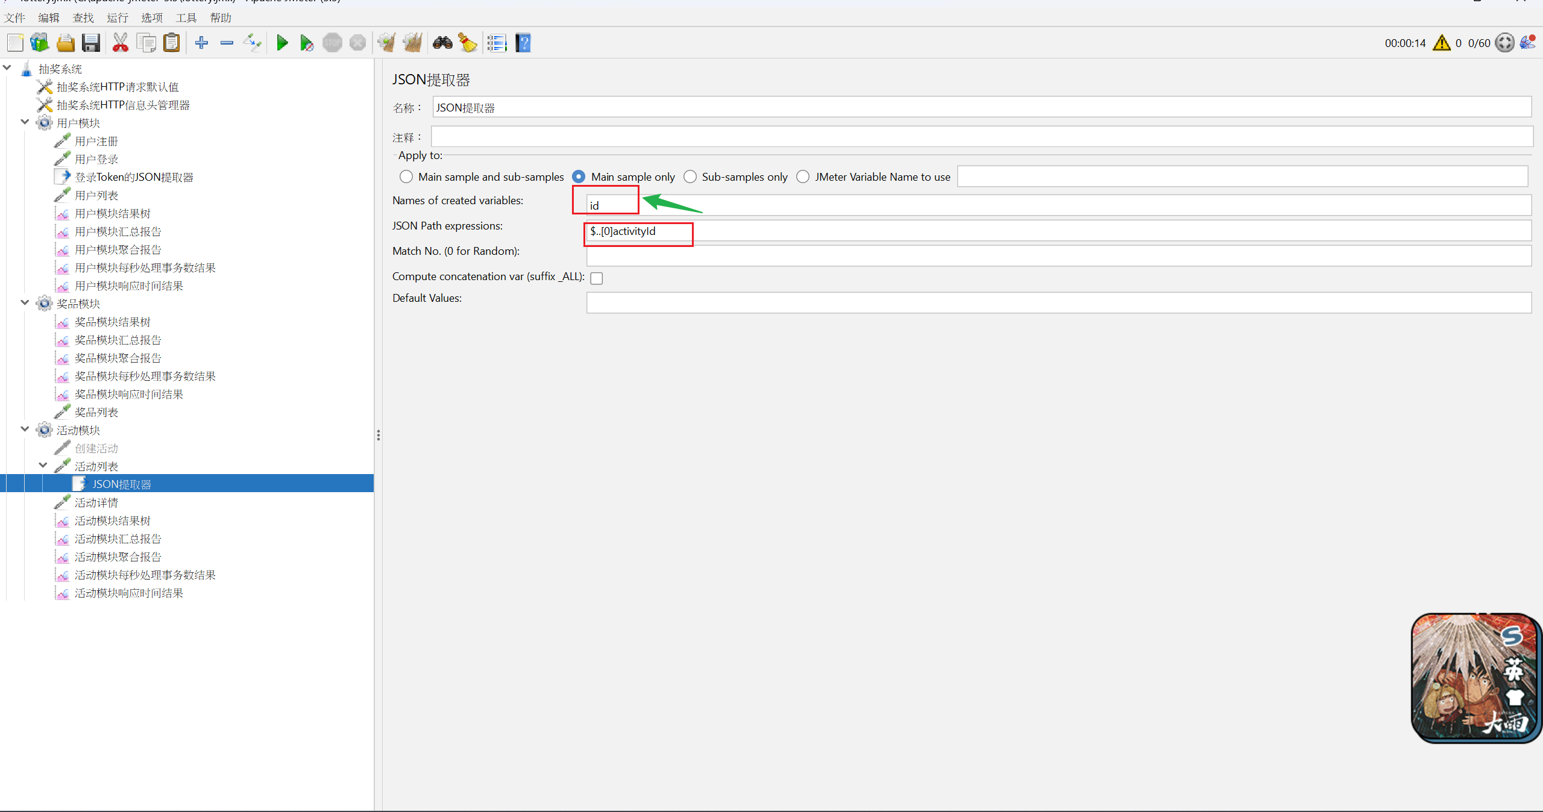Click the Function Helper list icon
This screenshot has height=812, width=1543.
[x=497, y=43]
